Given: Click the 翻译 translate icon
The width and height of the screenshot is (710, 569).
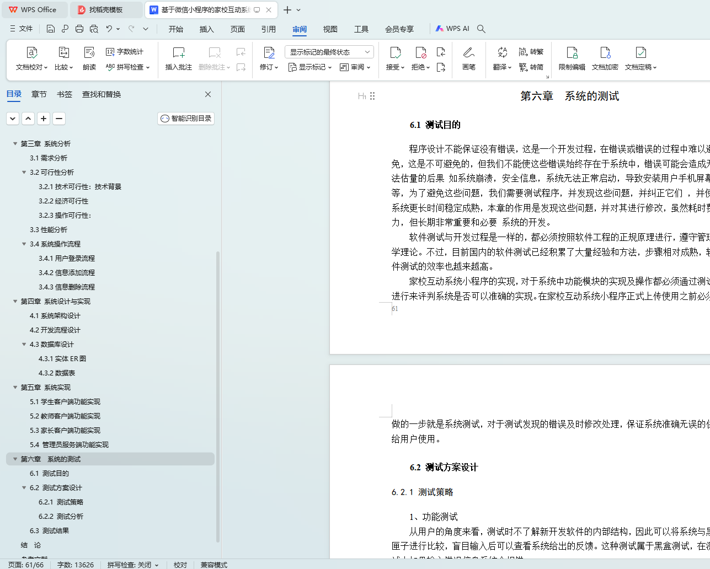Looking at the screenshot, I should [502, 52].
